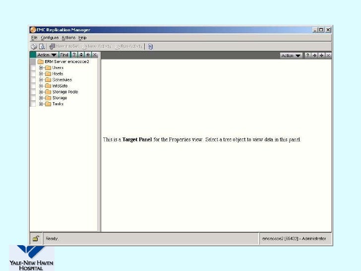The height and width of the screenshot is (271, 361).
Task: Expand the Storage folder node
Action: tap(41, 98)
